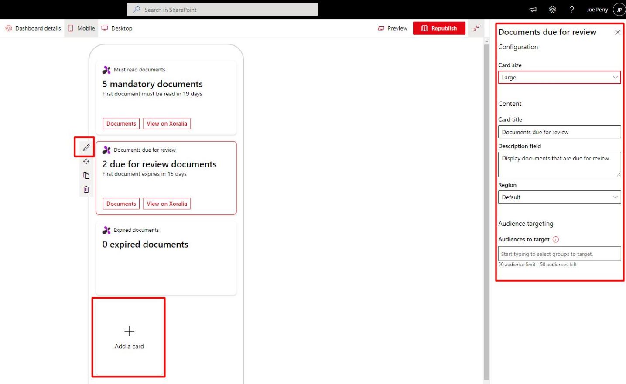Image resolution: width=626 pixels, height=384 pixels.
Task: Click the Republish button
Action: click(439, 28)
